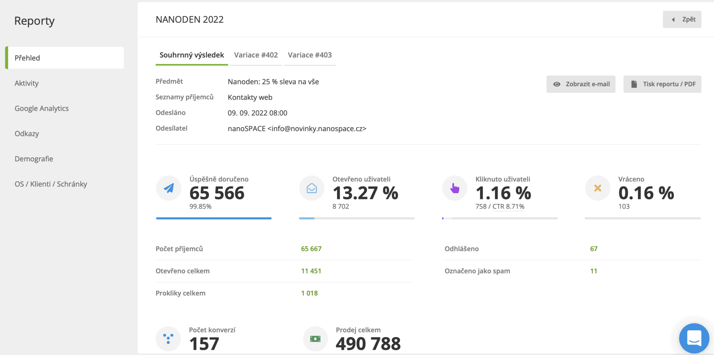Click the orange X bounced icon

[x=598, y=188]
